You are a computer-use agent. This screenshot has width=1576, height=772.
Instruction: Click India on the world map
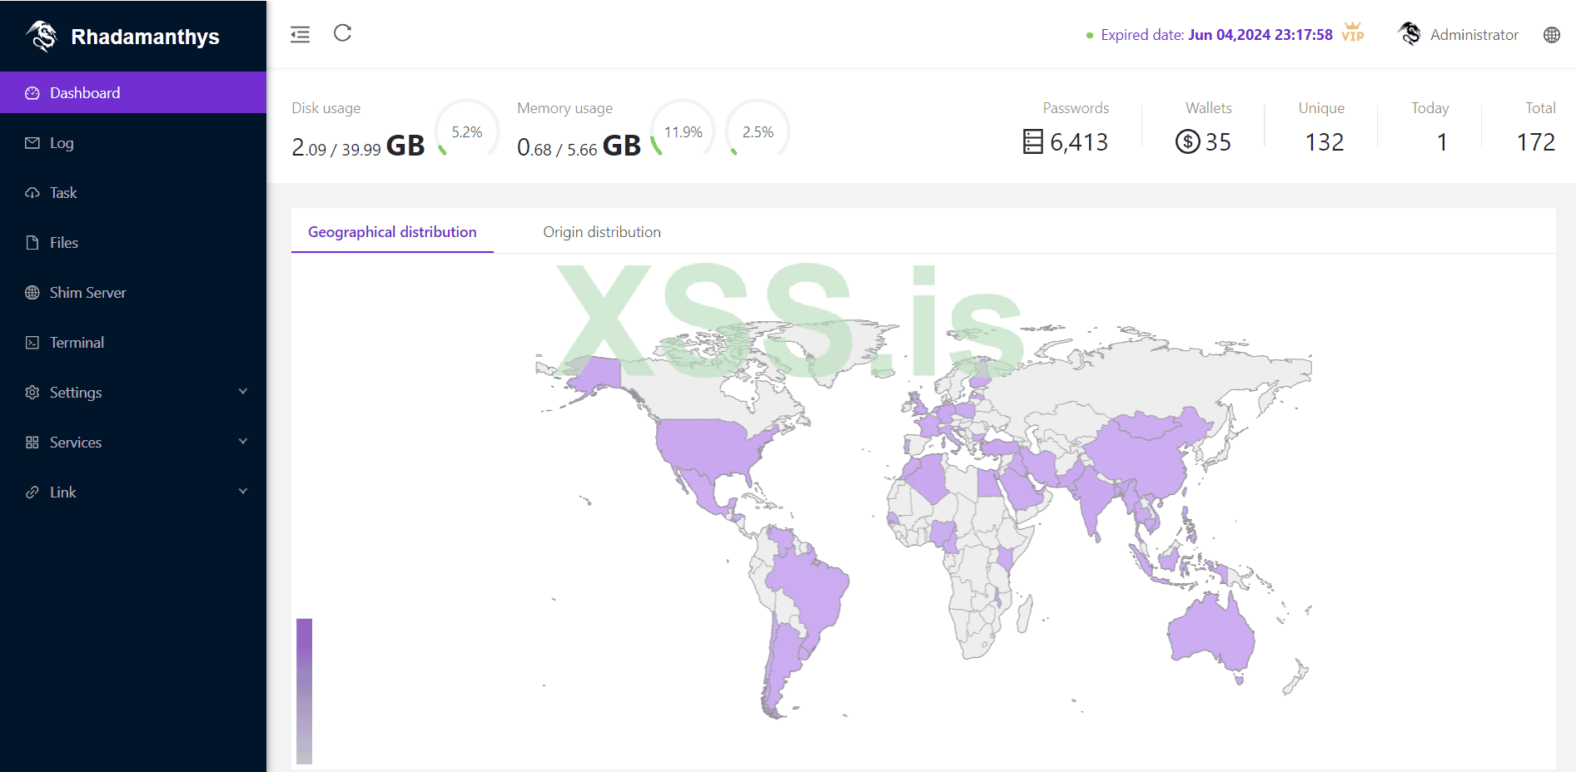click(x=1093, y=497)
